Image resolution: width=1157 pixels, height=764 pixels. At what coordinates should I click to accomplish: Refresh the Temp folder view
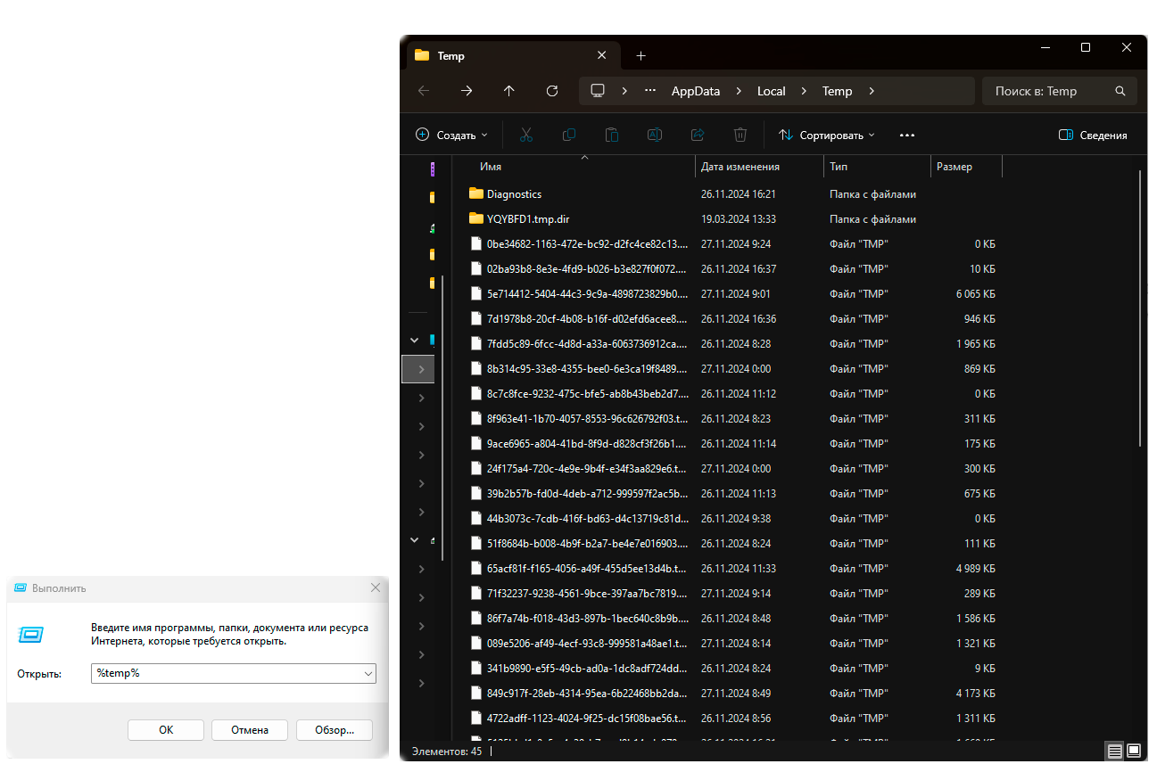point(551,91)
